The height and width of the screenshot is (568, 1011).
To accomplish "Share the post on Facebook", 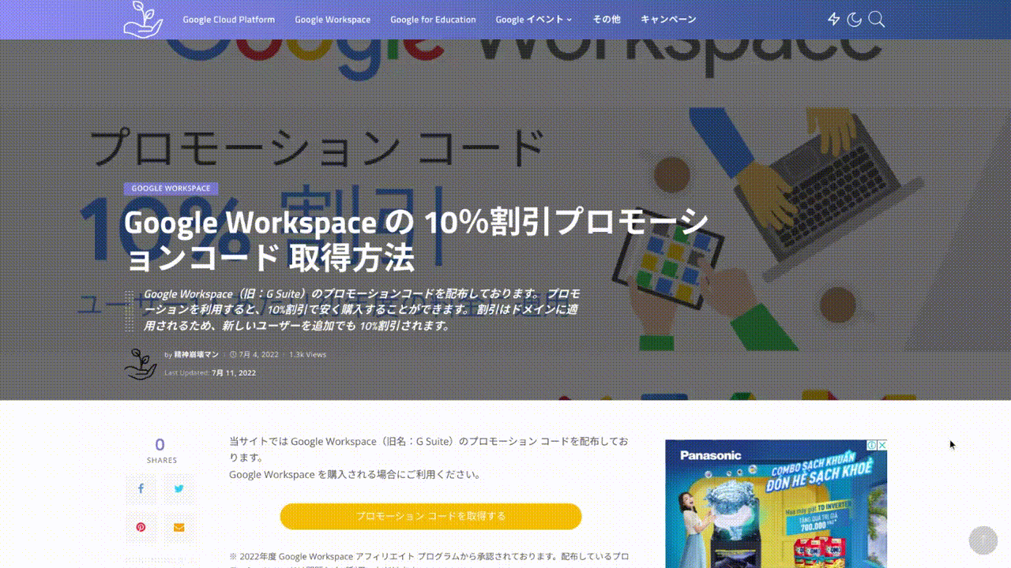I will pyautogui.click(x=141, y=489).
